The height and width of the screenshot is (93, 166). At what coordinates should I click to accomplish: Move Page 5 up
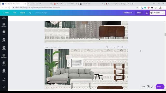[x=110, y=47]
